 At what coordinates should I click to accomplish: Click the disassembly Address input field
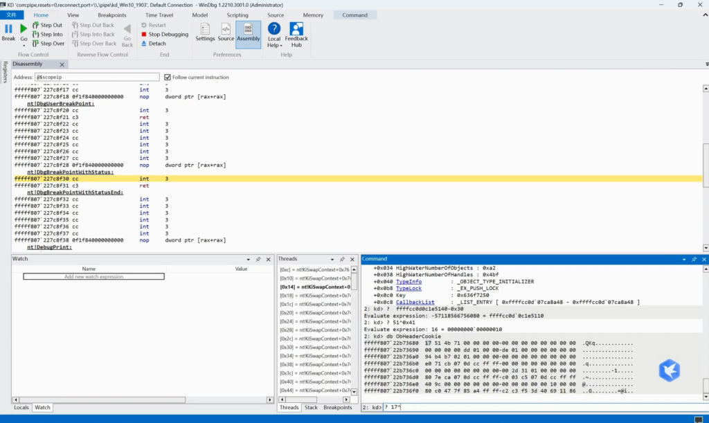click(x=97, y=78)
